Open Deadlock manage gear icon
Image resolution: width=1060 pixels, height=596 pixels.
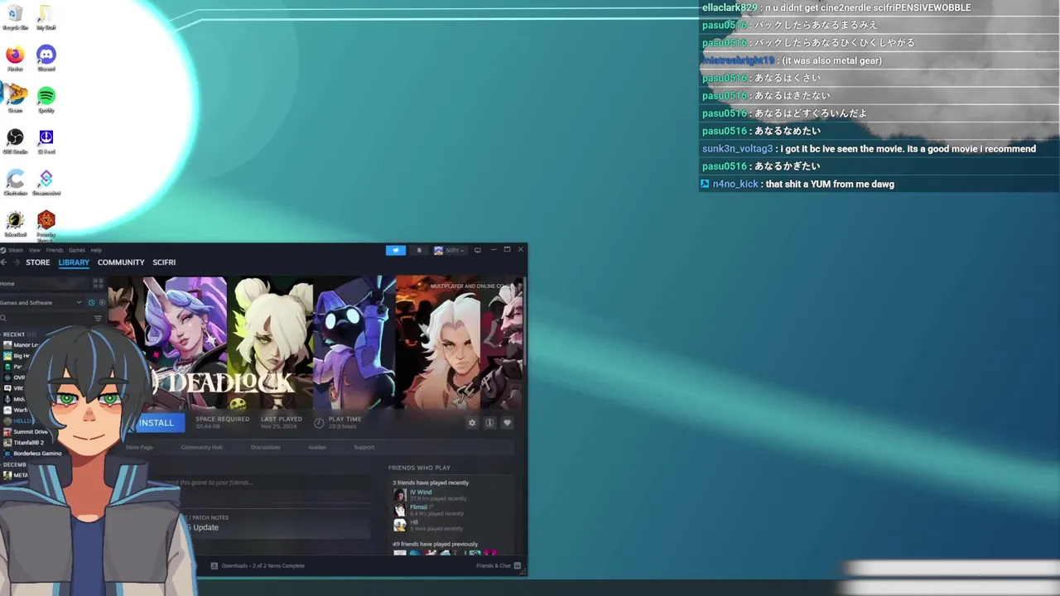pyautogui.click(x=472, y=423)
